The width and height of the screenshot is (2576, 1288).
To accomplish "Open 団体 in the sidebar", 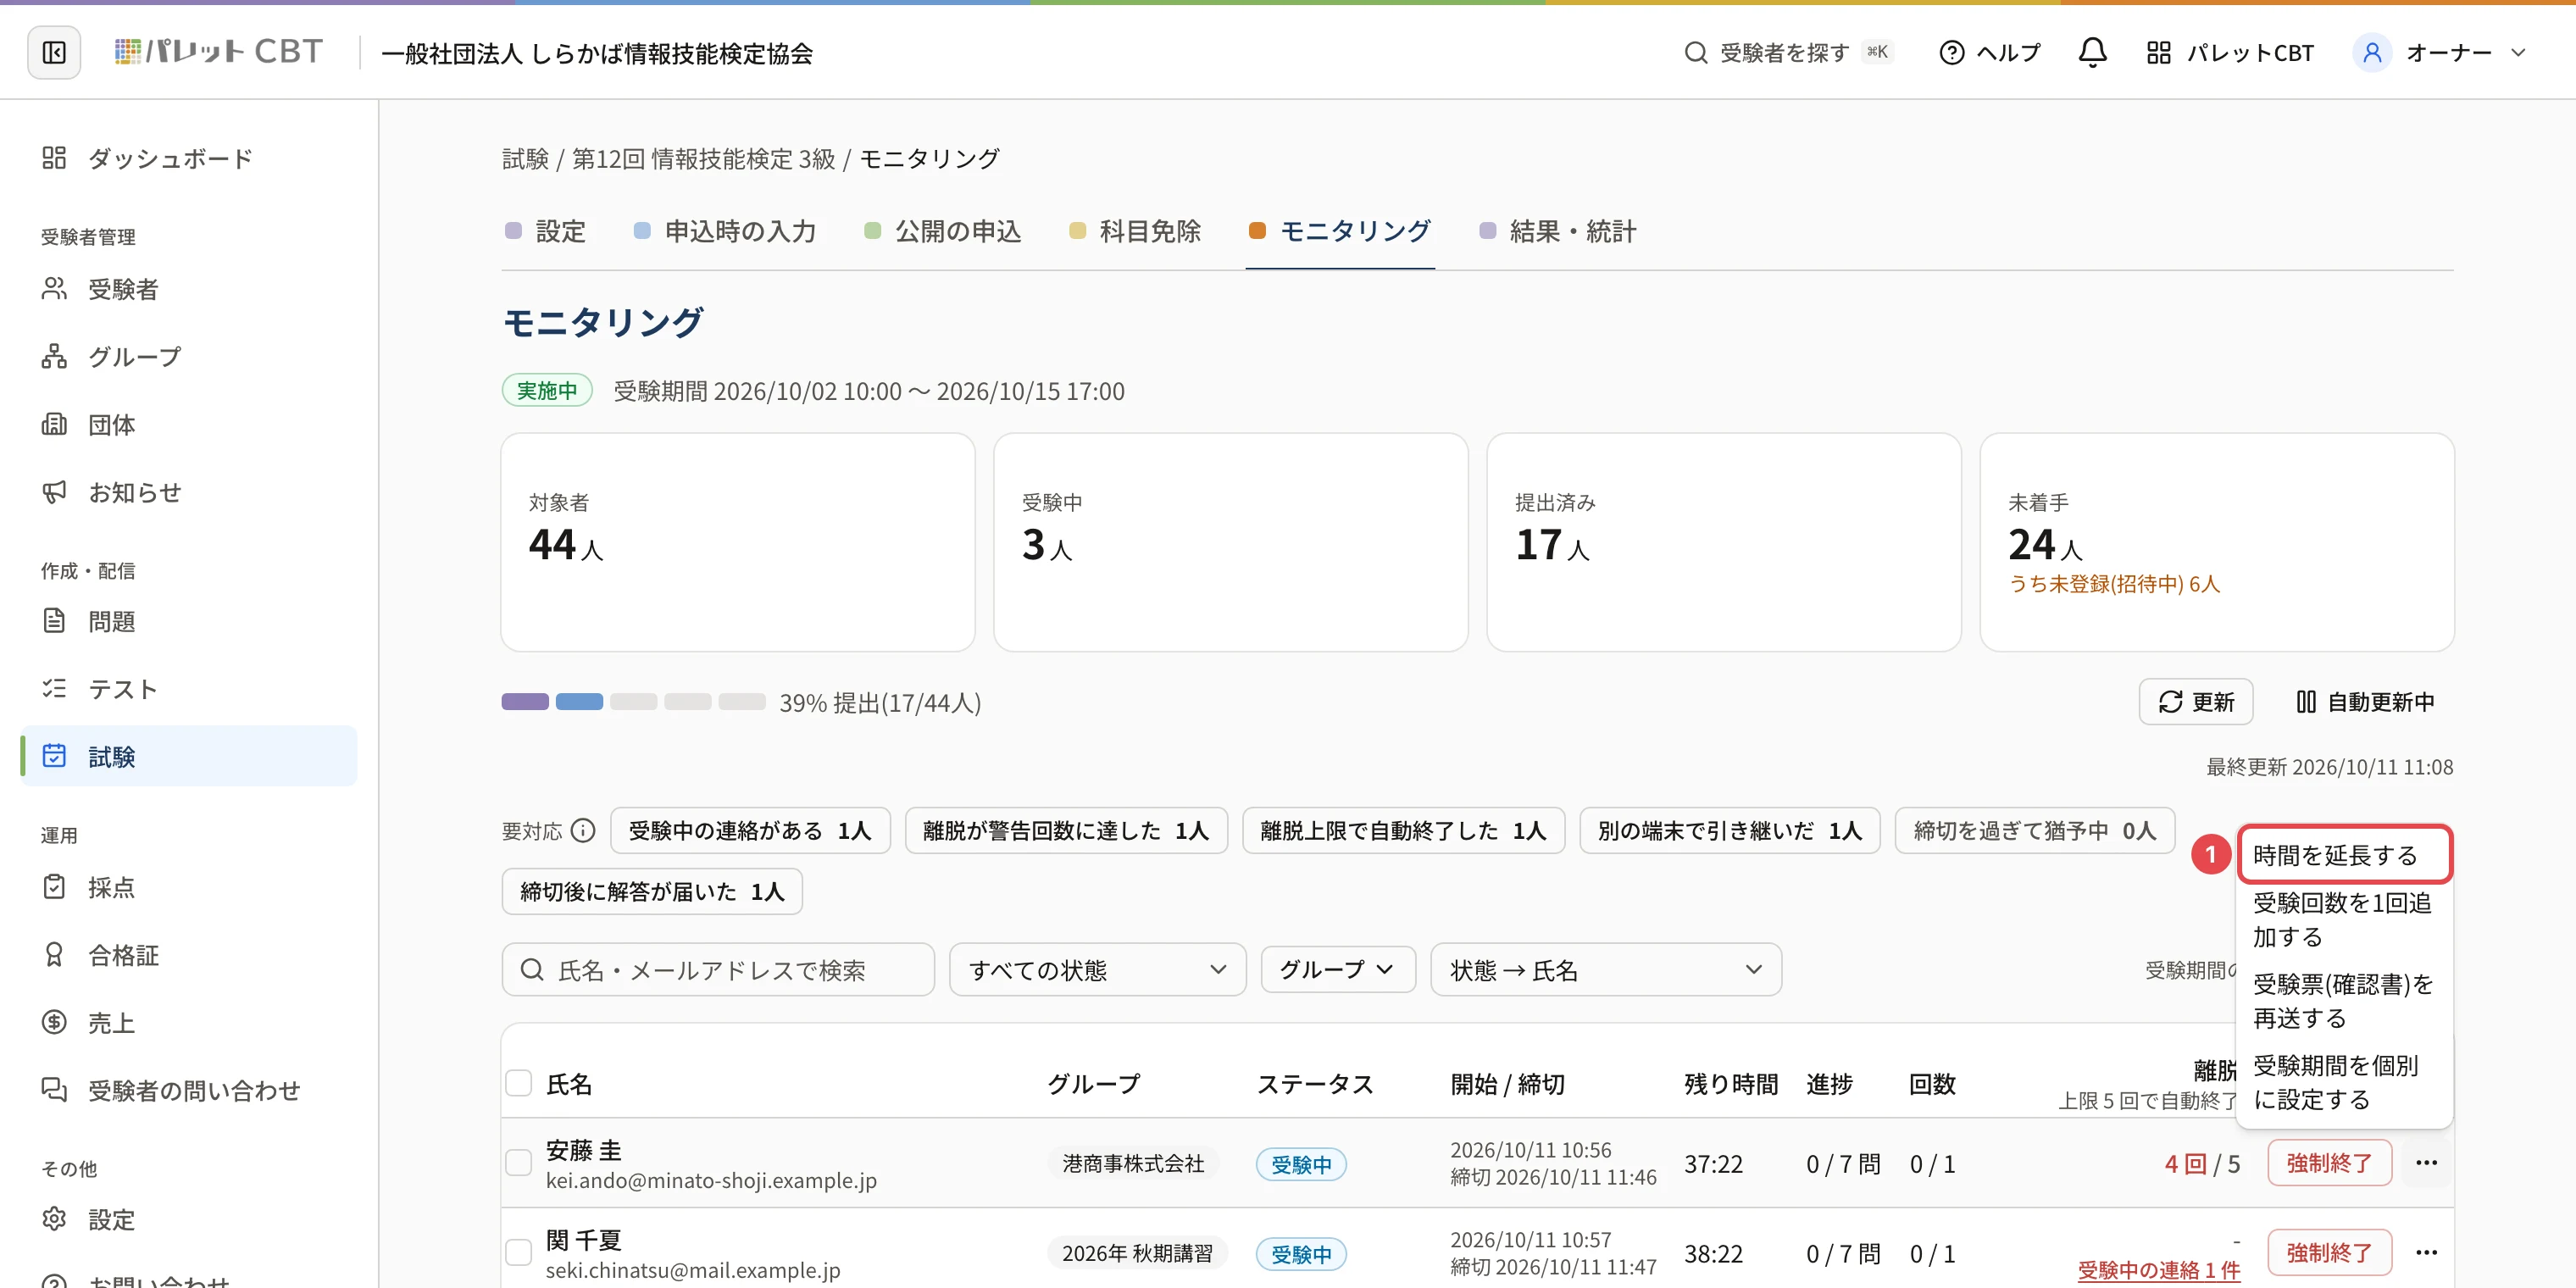I will 189,424.
